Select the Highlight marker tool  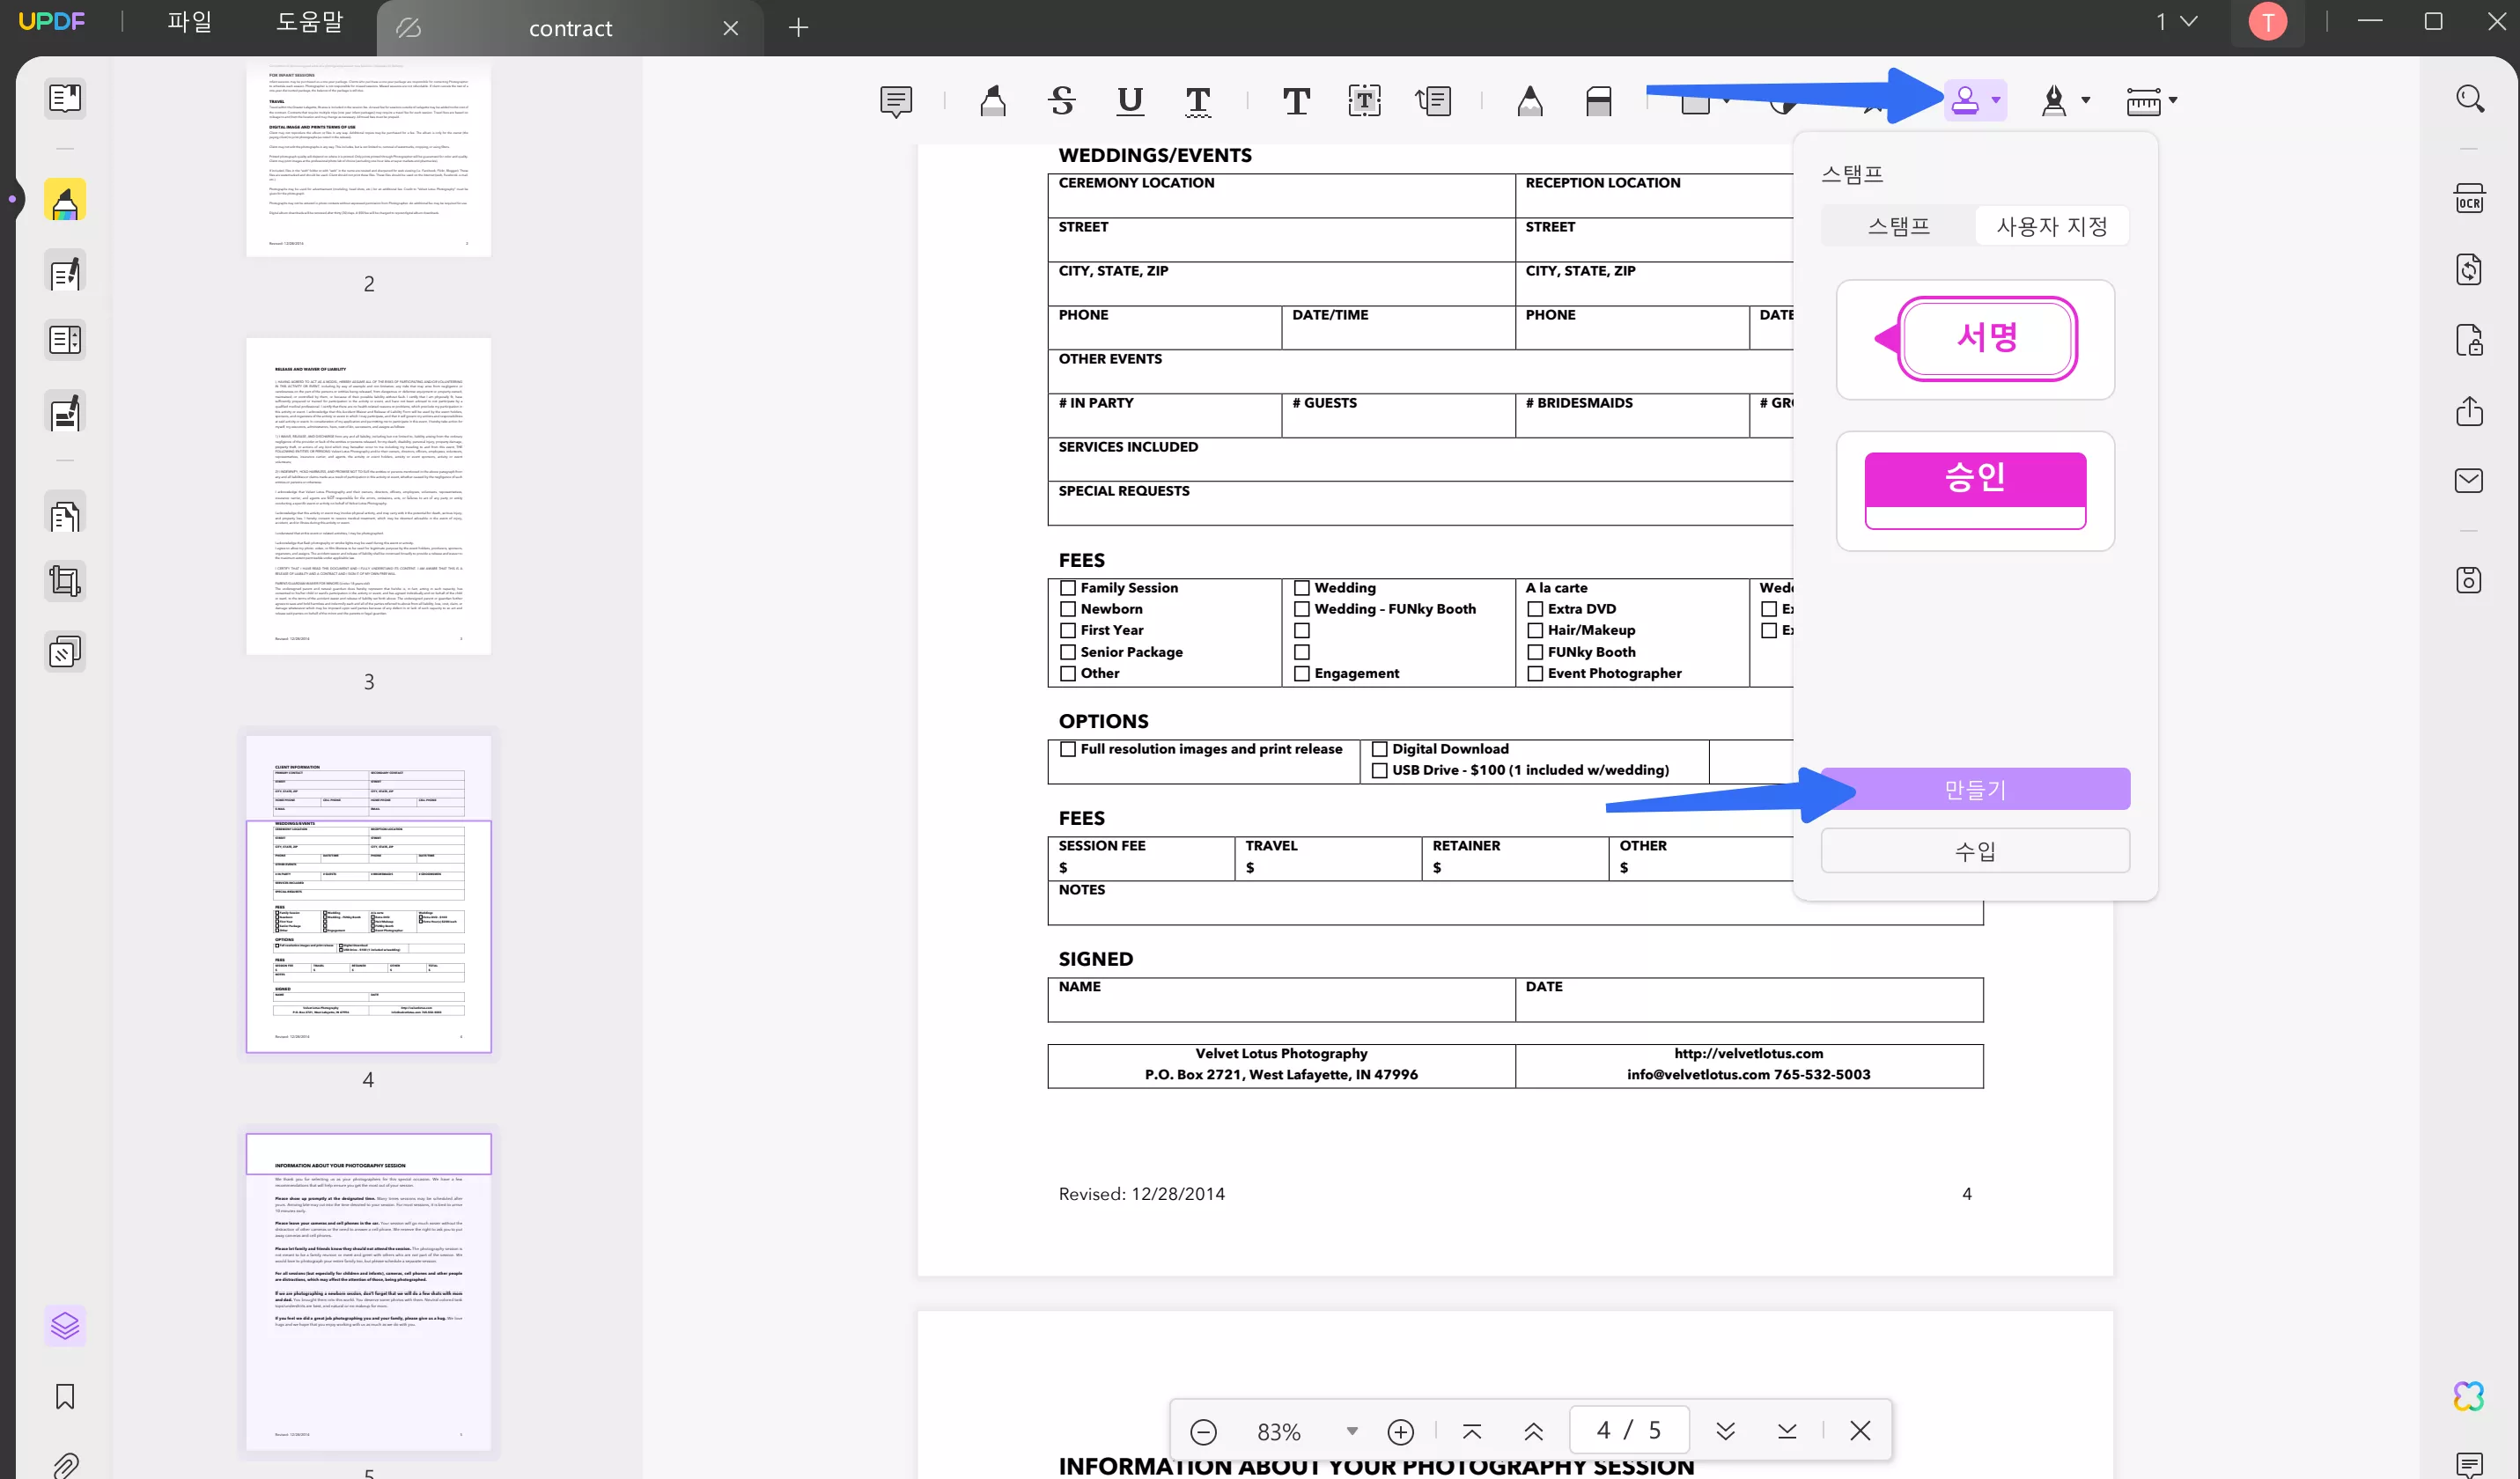(x=992, y=100)
